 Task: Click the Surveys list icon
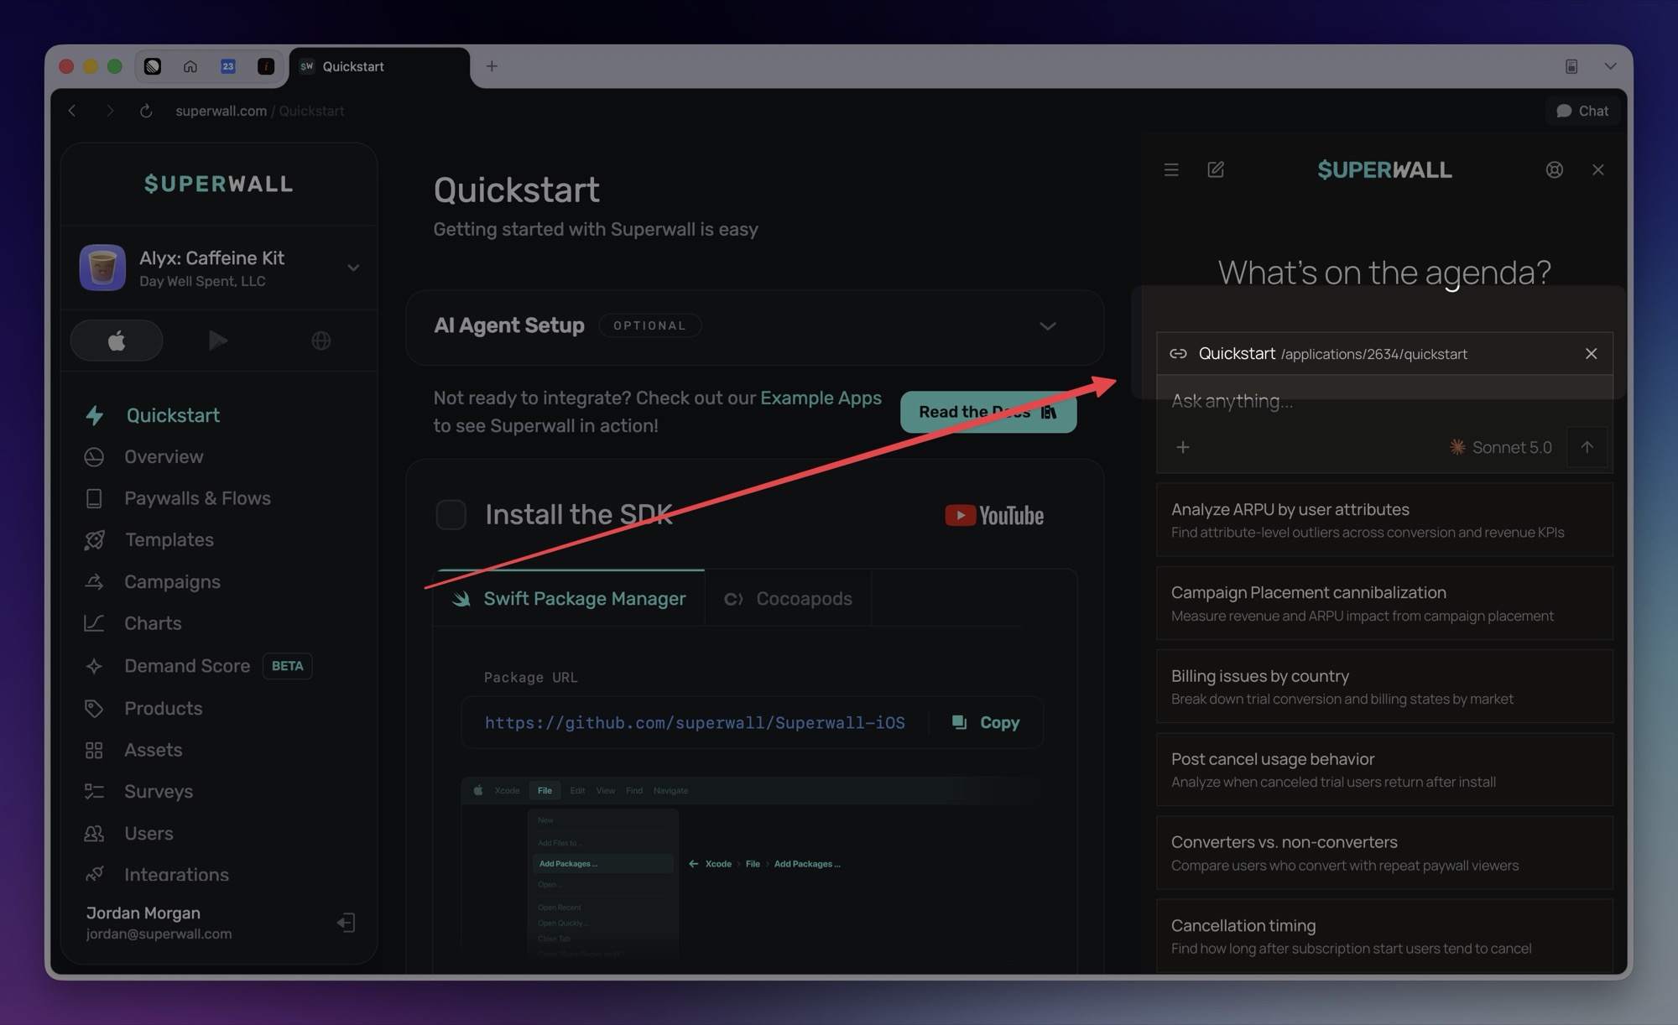click(94, 791)
